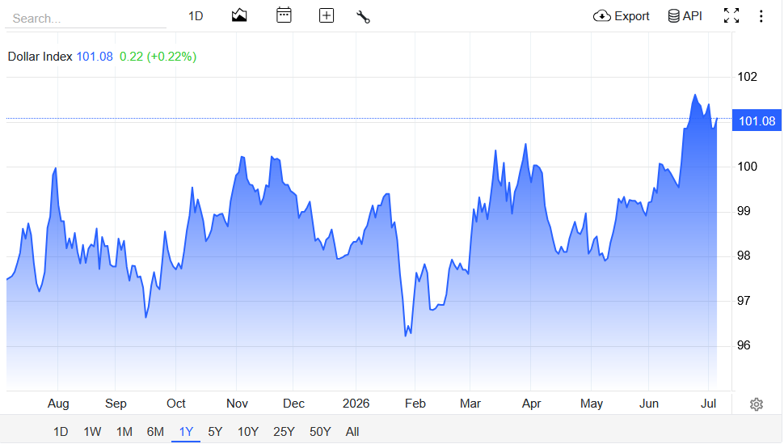Open the 1D interval dropdown
This screenshot has height=444, width=784.
[196, 16]
